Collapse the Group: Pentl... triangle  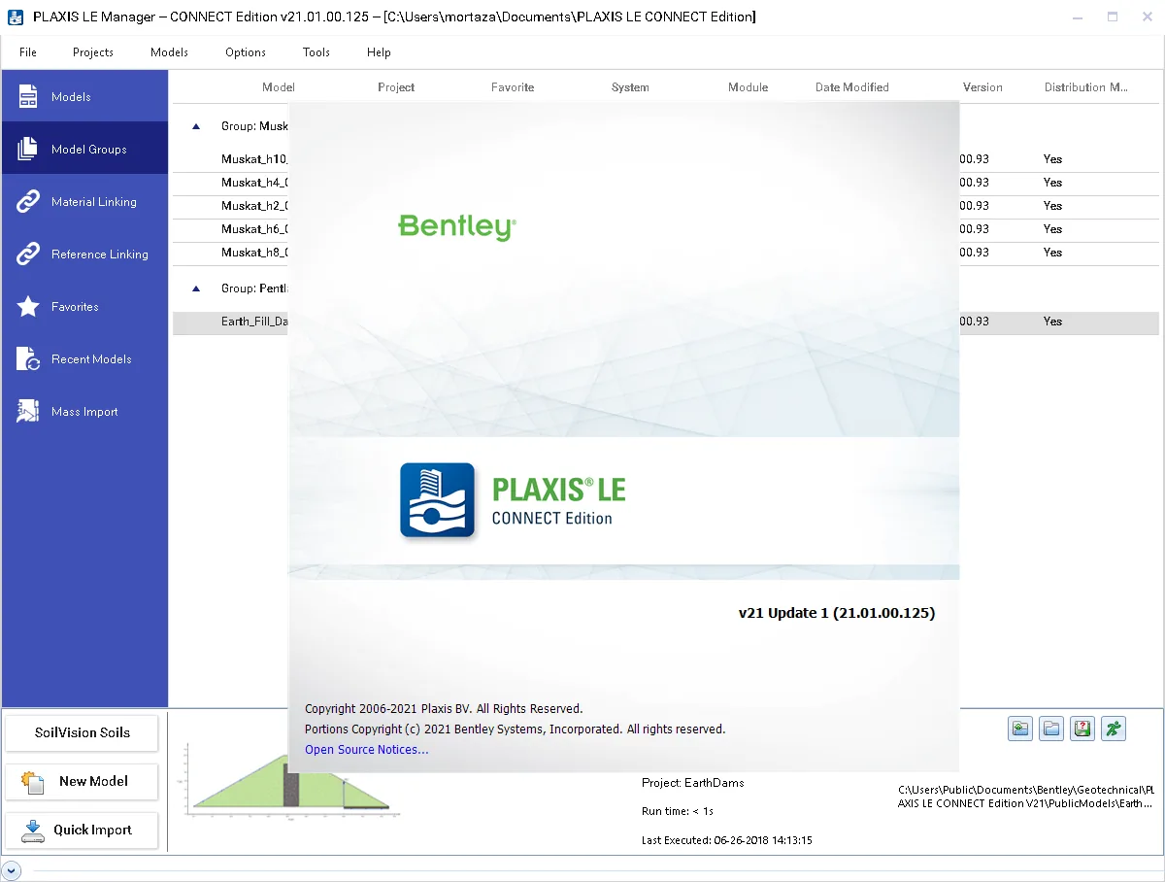(196, 288)
